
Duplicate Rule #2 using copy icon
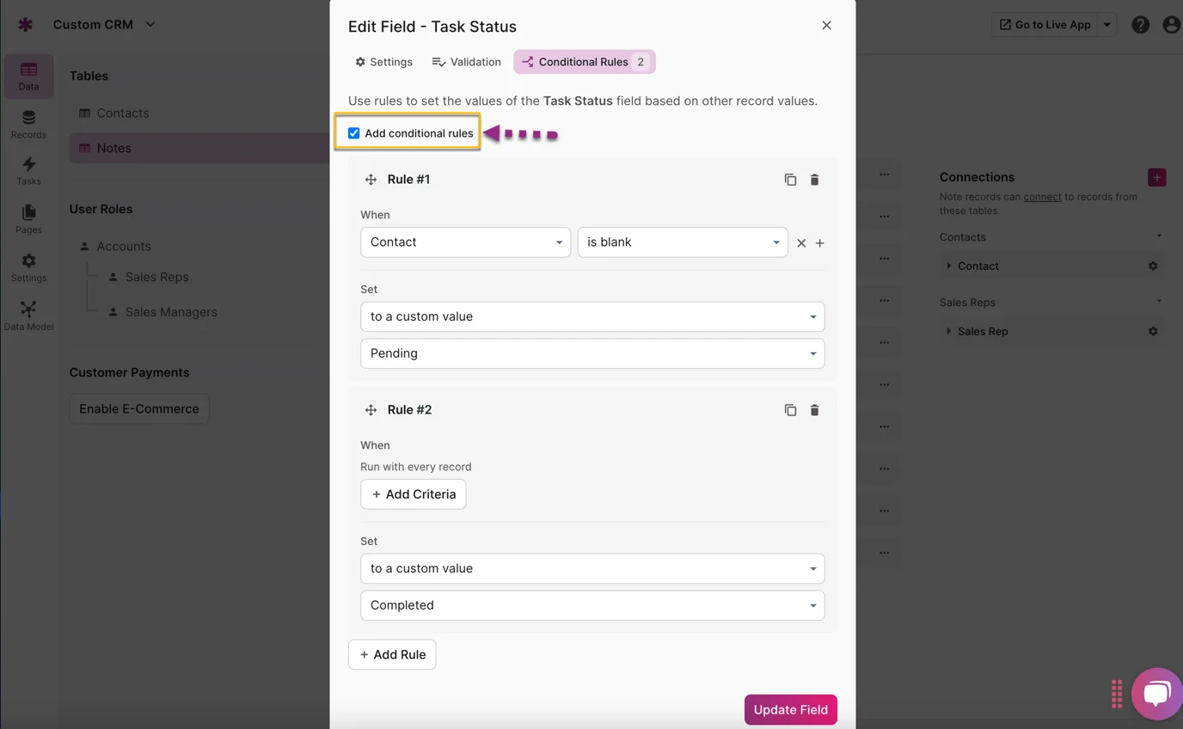click(x=790, y=410)
